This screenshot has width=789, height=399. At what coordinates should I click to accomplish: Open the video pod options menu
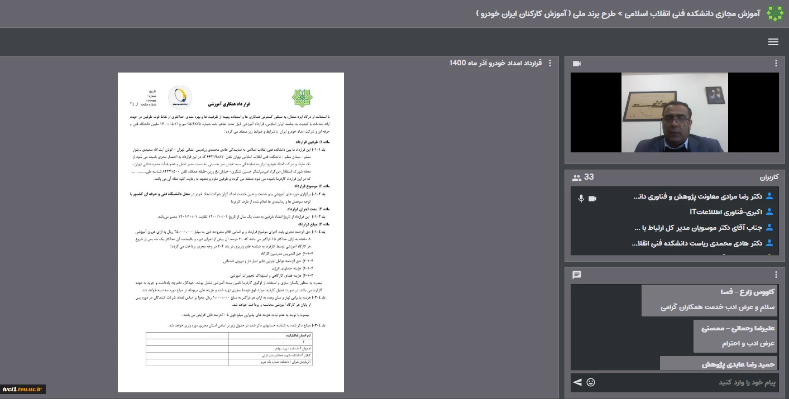pyautogui.click(x=776, y=64)
